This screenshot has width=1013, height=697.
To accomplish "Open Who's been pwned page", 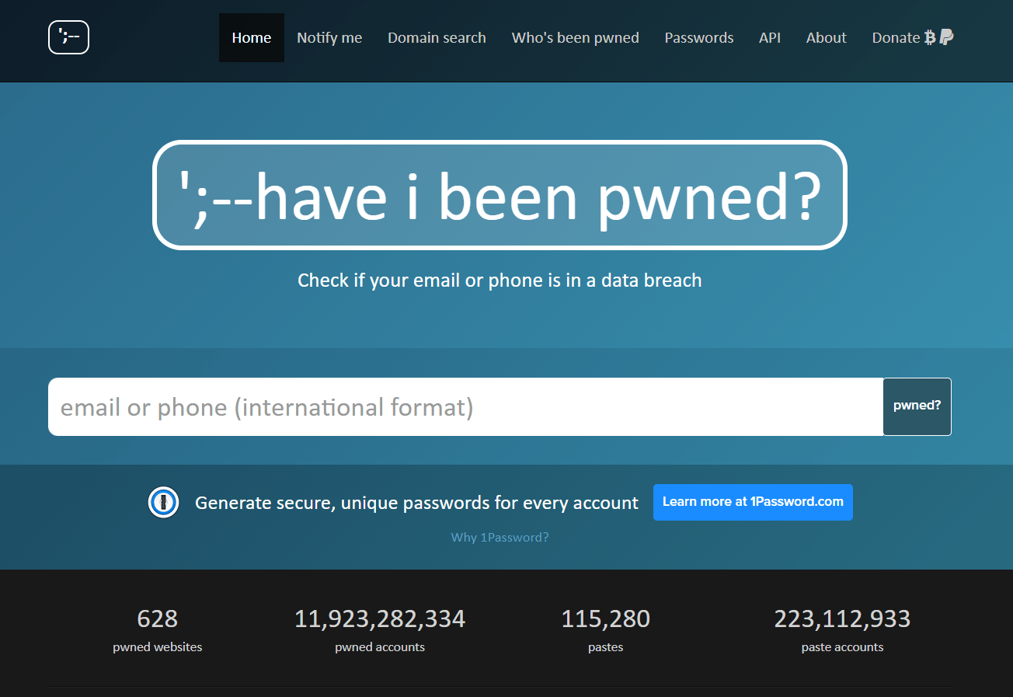I will coord(576,37).
